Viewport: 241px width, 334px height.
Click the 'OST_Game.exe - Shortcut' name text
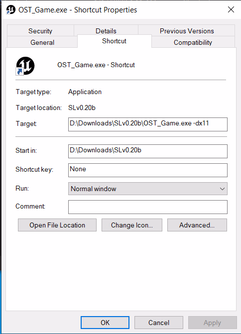click(x=96, y=65)
